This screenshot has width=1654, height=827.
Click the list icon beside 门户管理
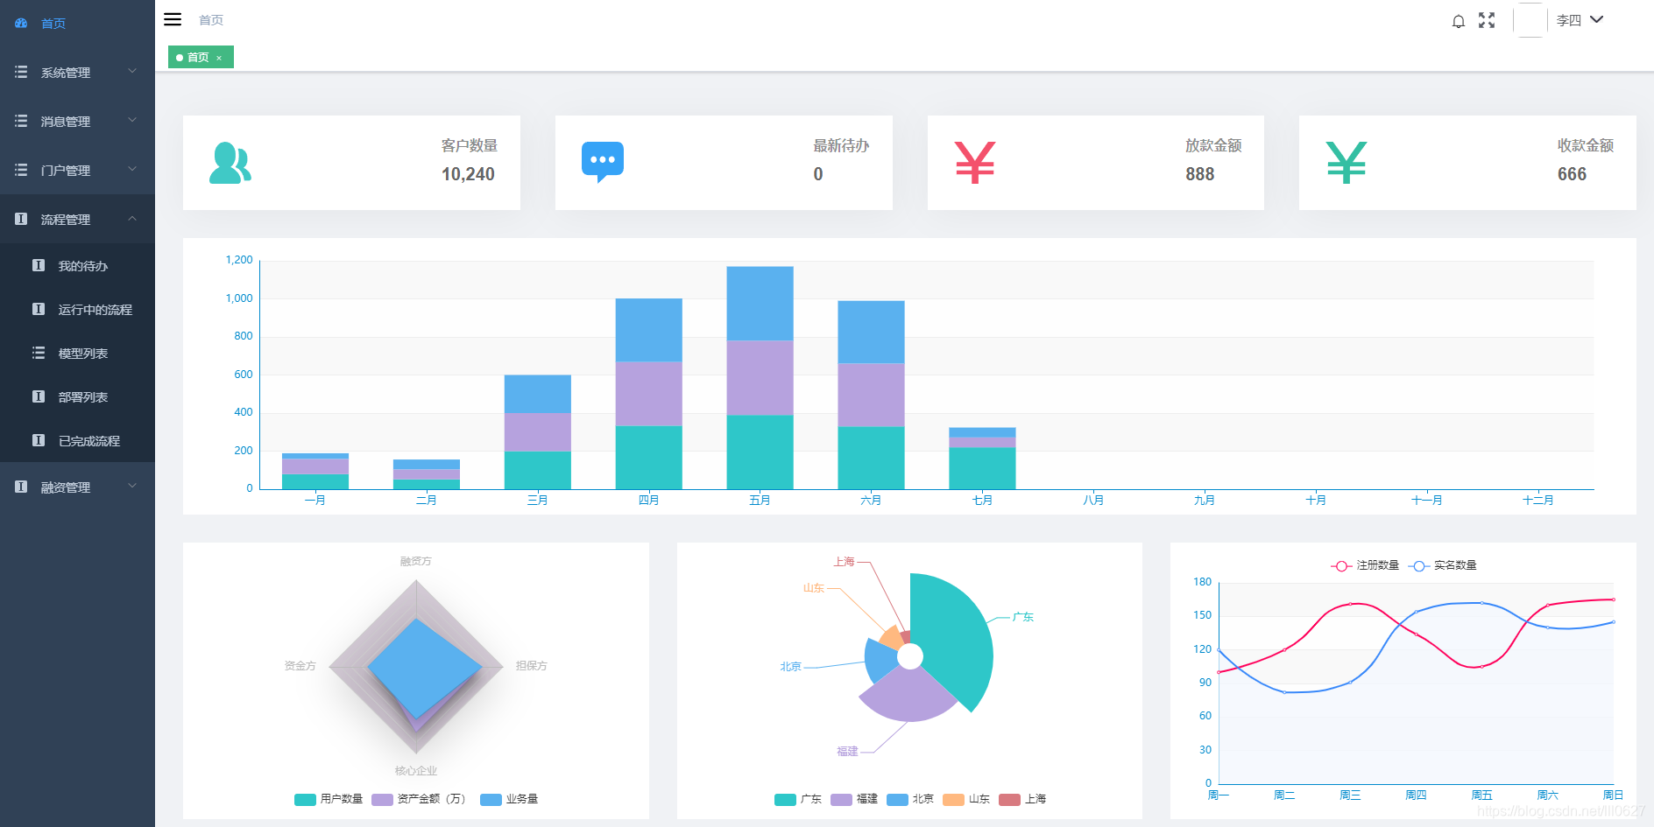point(21,170)
